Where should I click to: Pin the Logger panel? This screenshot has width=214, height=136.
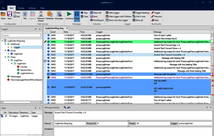pyautogui.click(x=36, y=29)
